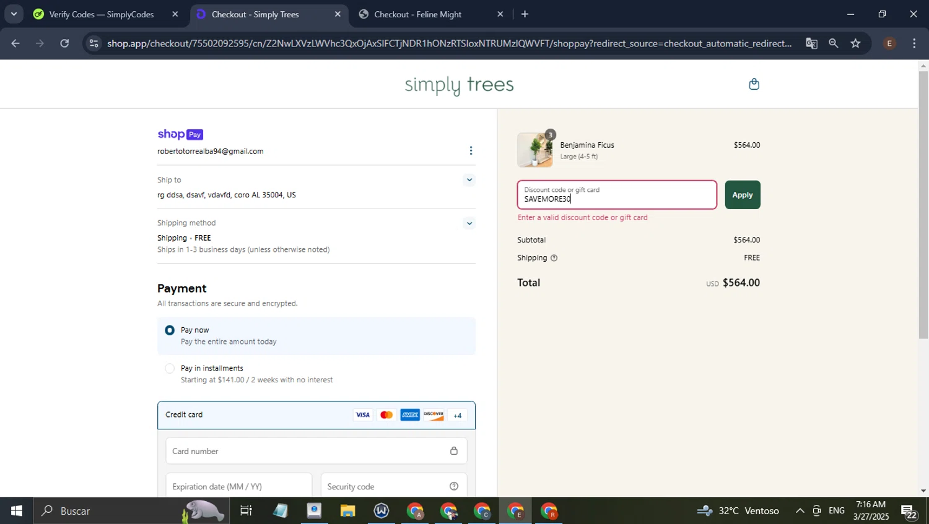Show the +4 additional card types
The height and width of the screenshot is (524, 929).
(457, 415)
